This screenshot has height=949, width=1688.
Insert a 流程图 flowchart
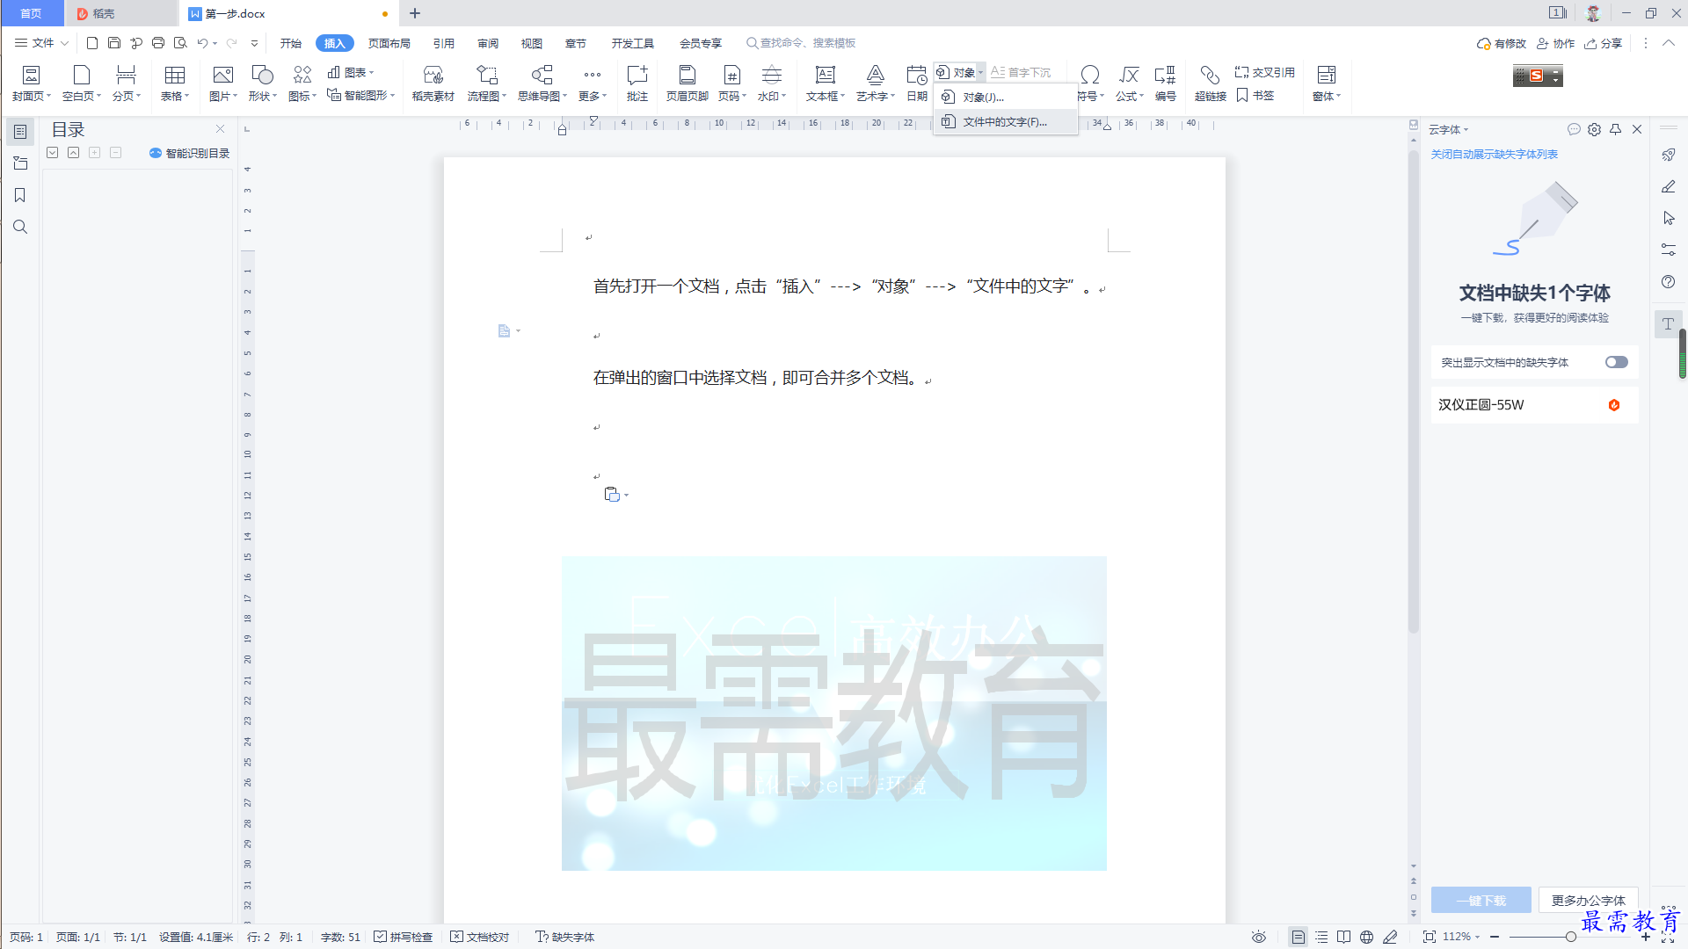[486, 83]
